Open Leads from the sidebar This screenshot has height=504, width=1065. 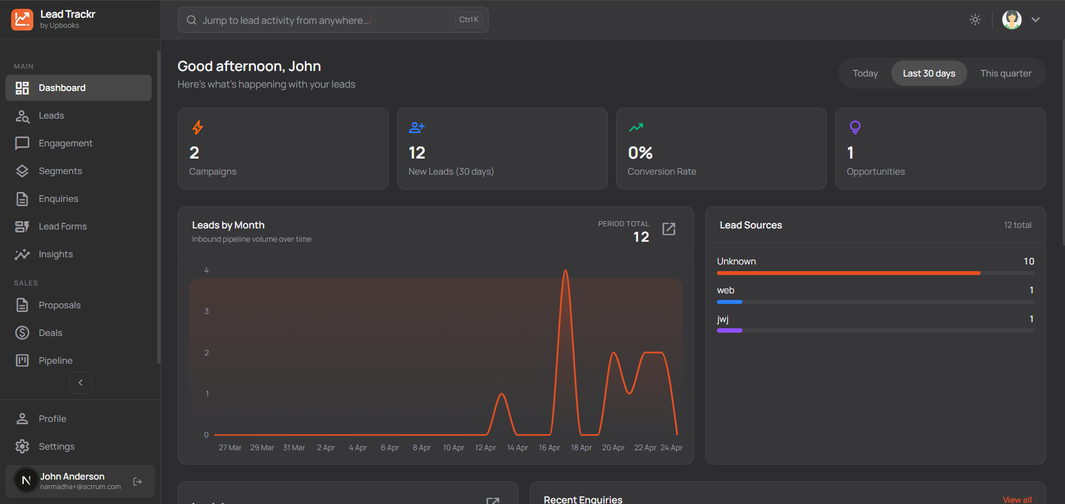point(51,115)
